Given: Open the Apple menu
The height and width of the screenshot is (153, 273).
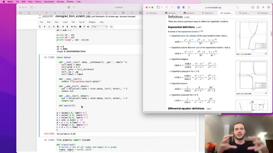Looking at the screenshot, I should pos(4,2).
